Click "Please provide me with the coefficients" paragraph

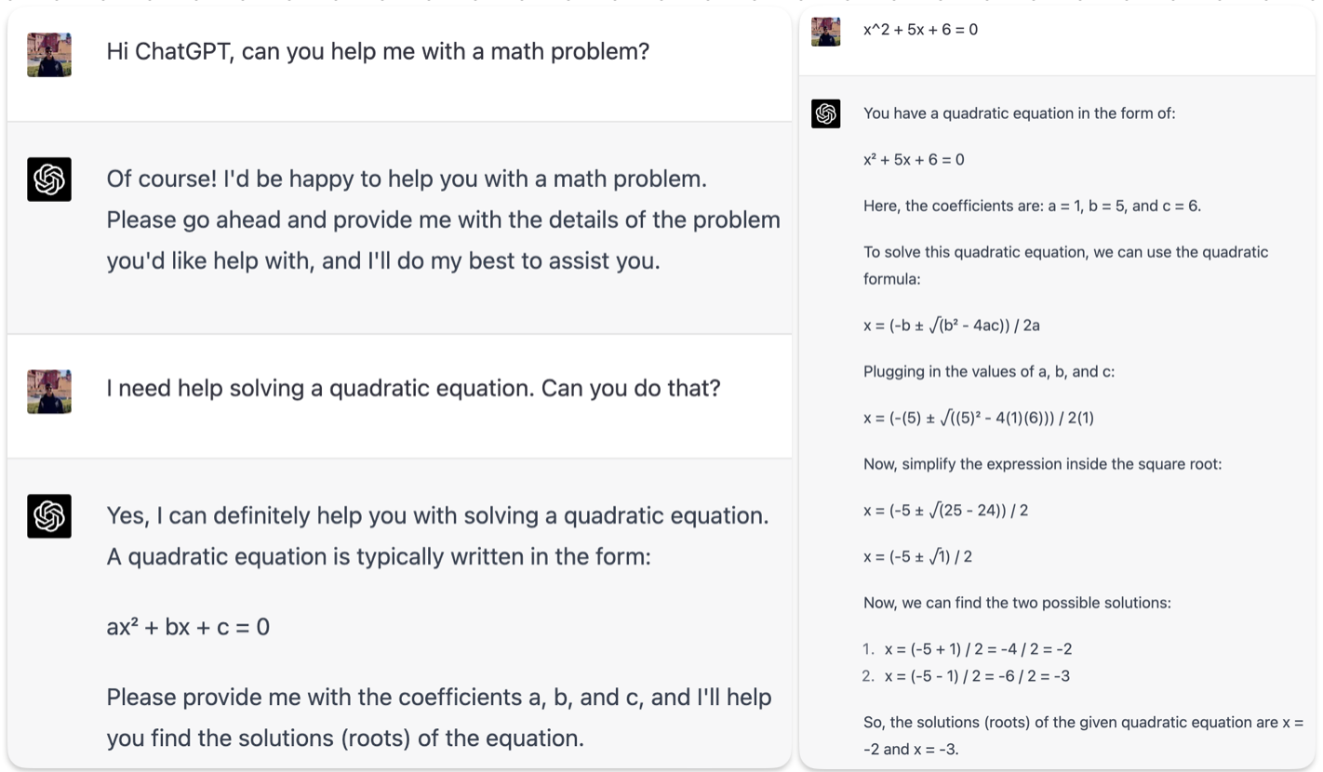(x=438, y=717)
